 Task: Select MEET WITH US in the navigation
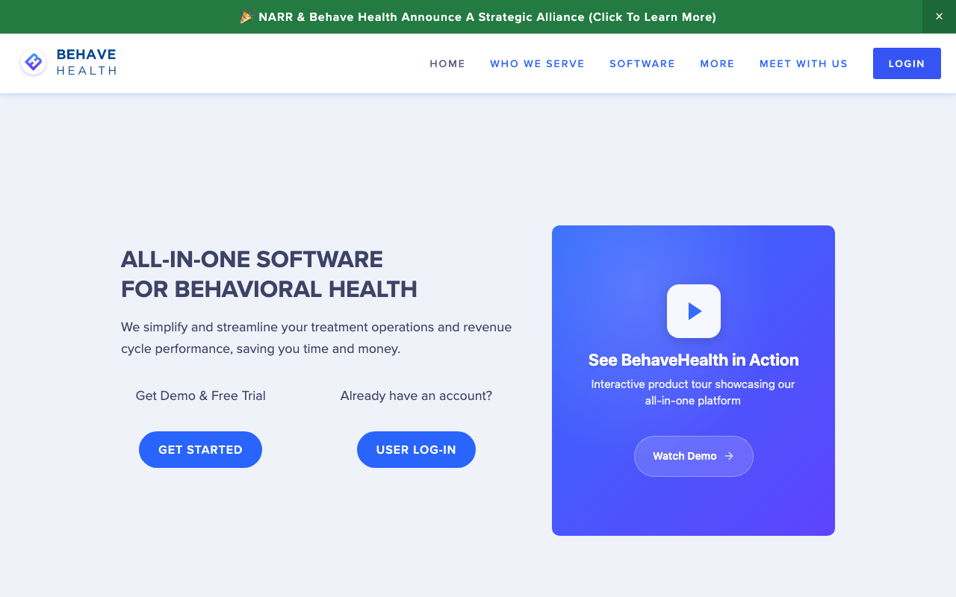click(x=804, y=63)
